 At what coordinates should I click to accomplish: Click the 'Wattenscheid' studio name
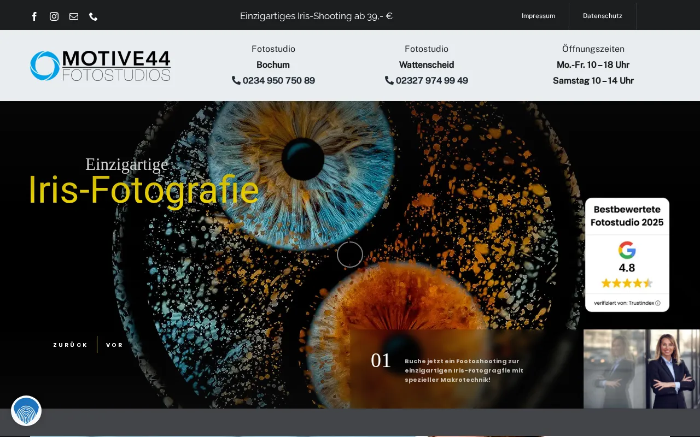click(x=427, y=65)
